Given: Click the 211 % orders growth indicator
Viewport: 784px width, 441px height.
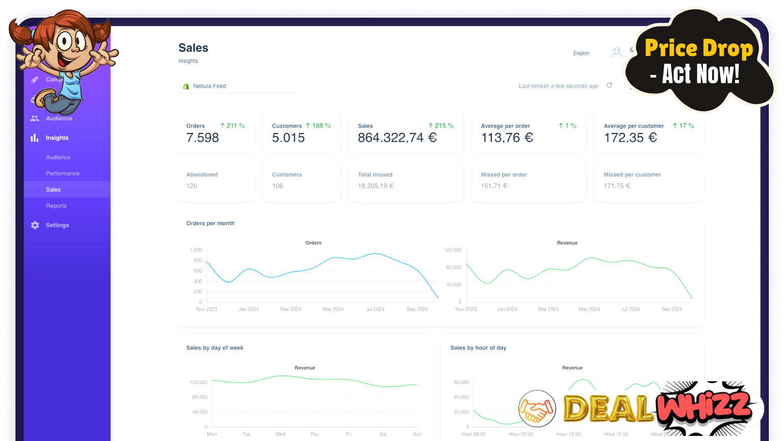Looking at the screenshot, I should coord(232,126).
